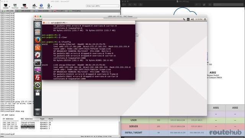This screenshot has width=245, height=138.
Task: Click the 192.168.101.0/24 subnet cell
Action: point(178,133)
